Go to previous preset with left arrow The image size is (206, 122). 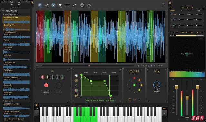pyautogui.click(x=4, y=2)
